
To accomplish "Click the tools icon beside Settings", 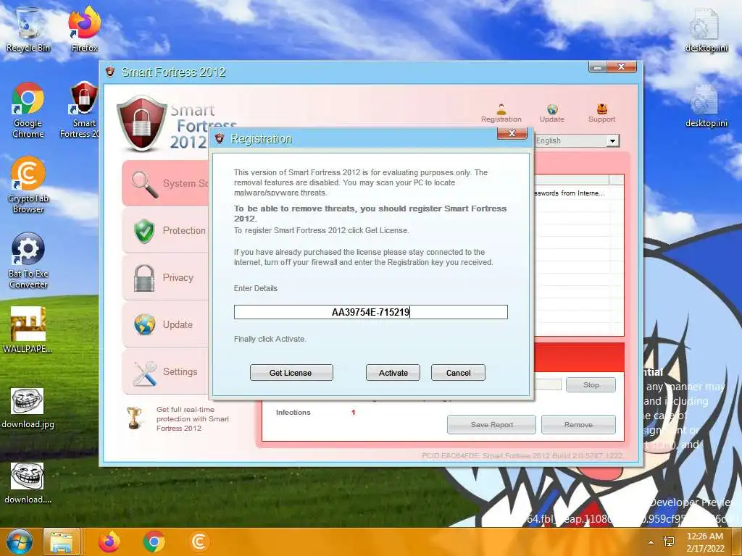I will pyautogui.click(x=145, y=373).
